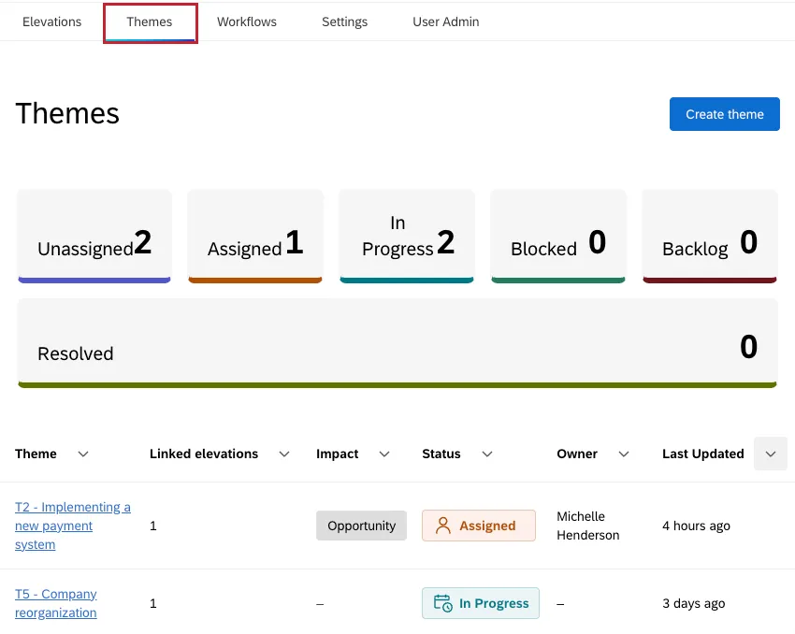Switch to the Elevations tab

coord(51,22)
